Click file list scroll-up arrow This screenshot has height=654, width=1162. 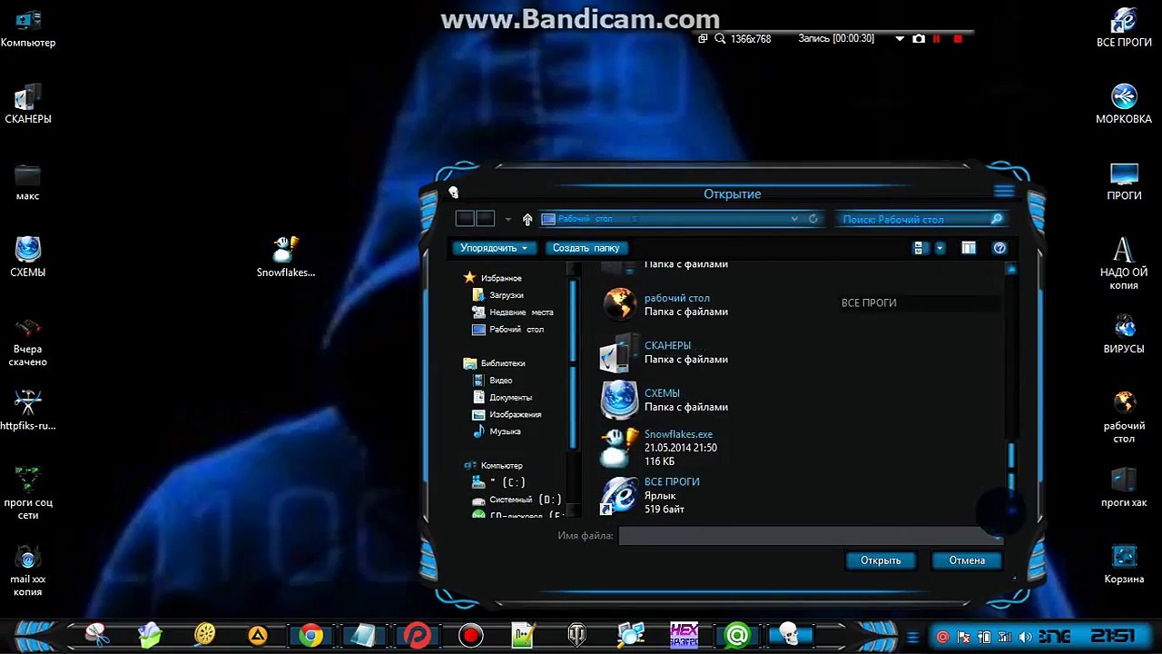point(1011,269)
